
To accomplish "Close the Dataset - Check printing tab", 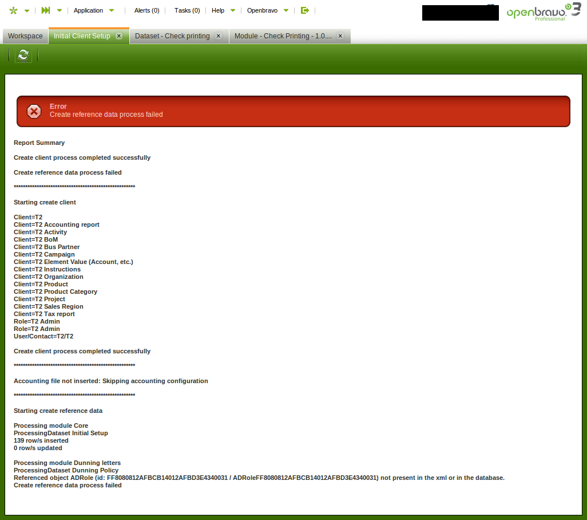I will tap(218, 36).
